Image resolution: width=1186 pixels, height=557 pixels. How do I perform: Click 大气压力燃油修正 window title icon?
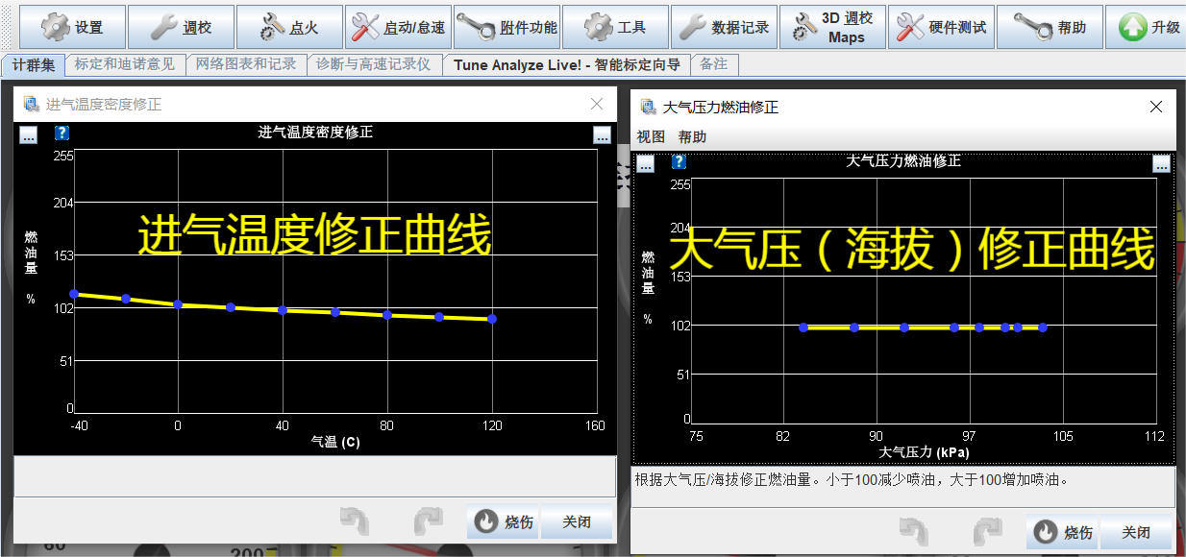click(648, 107)
